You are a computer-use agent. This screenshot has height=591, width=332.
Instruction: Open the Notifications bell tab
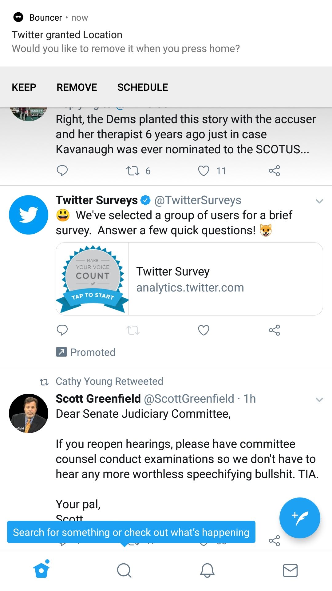pyautogui.click(x=207, y=570)
